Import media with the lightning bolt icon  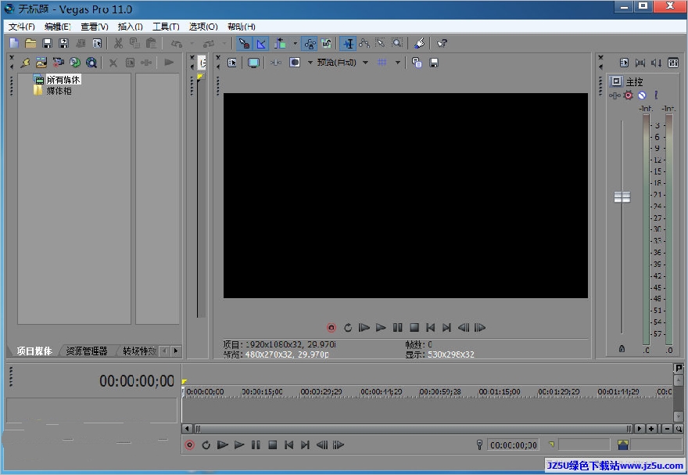[x=25, y=63]
